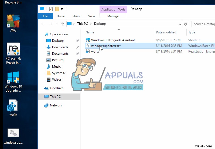Open Customize Quick Access Toolbar dropdown arrow
215x149 pixels.
(62, 9)
